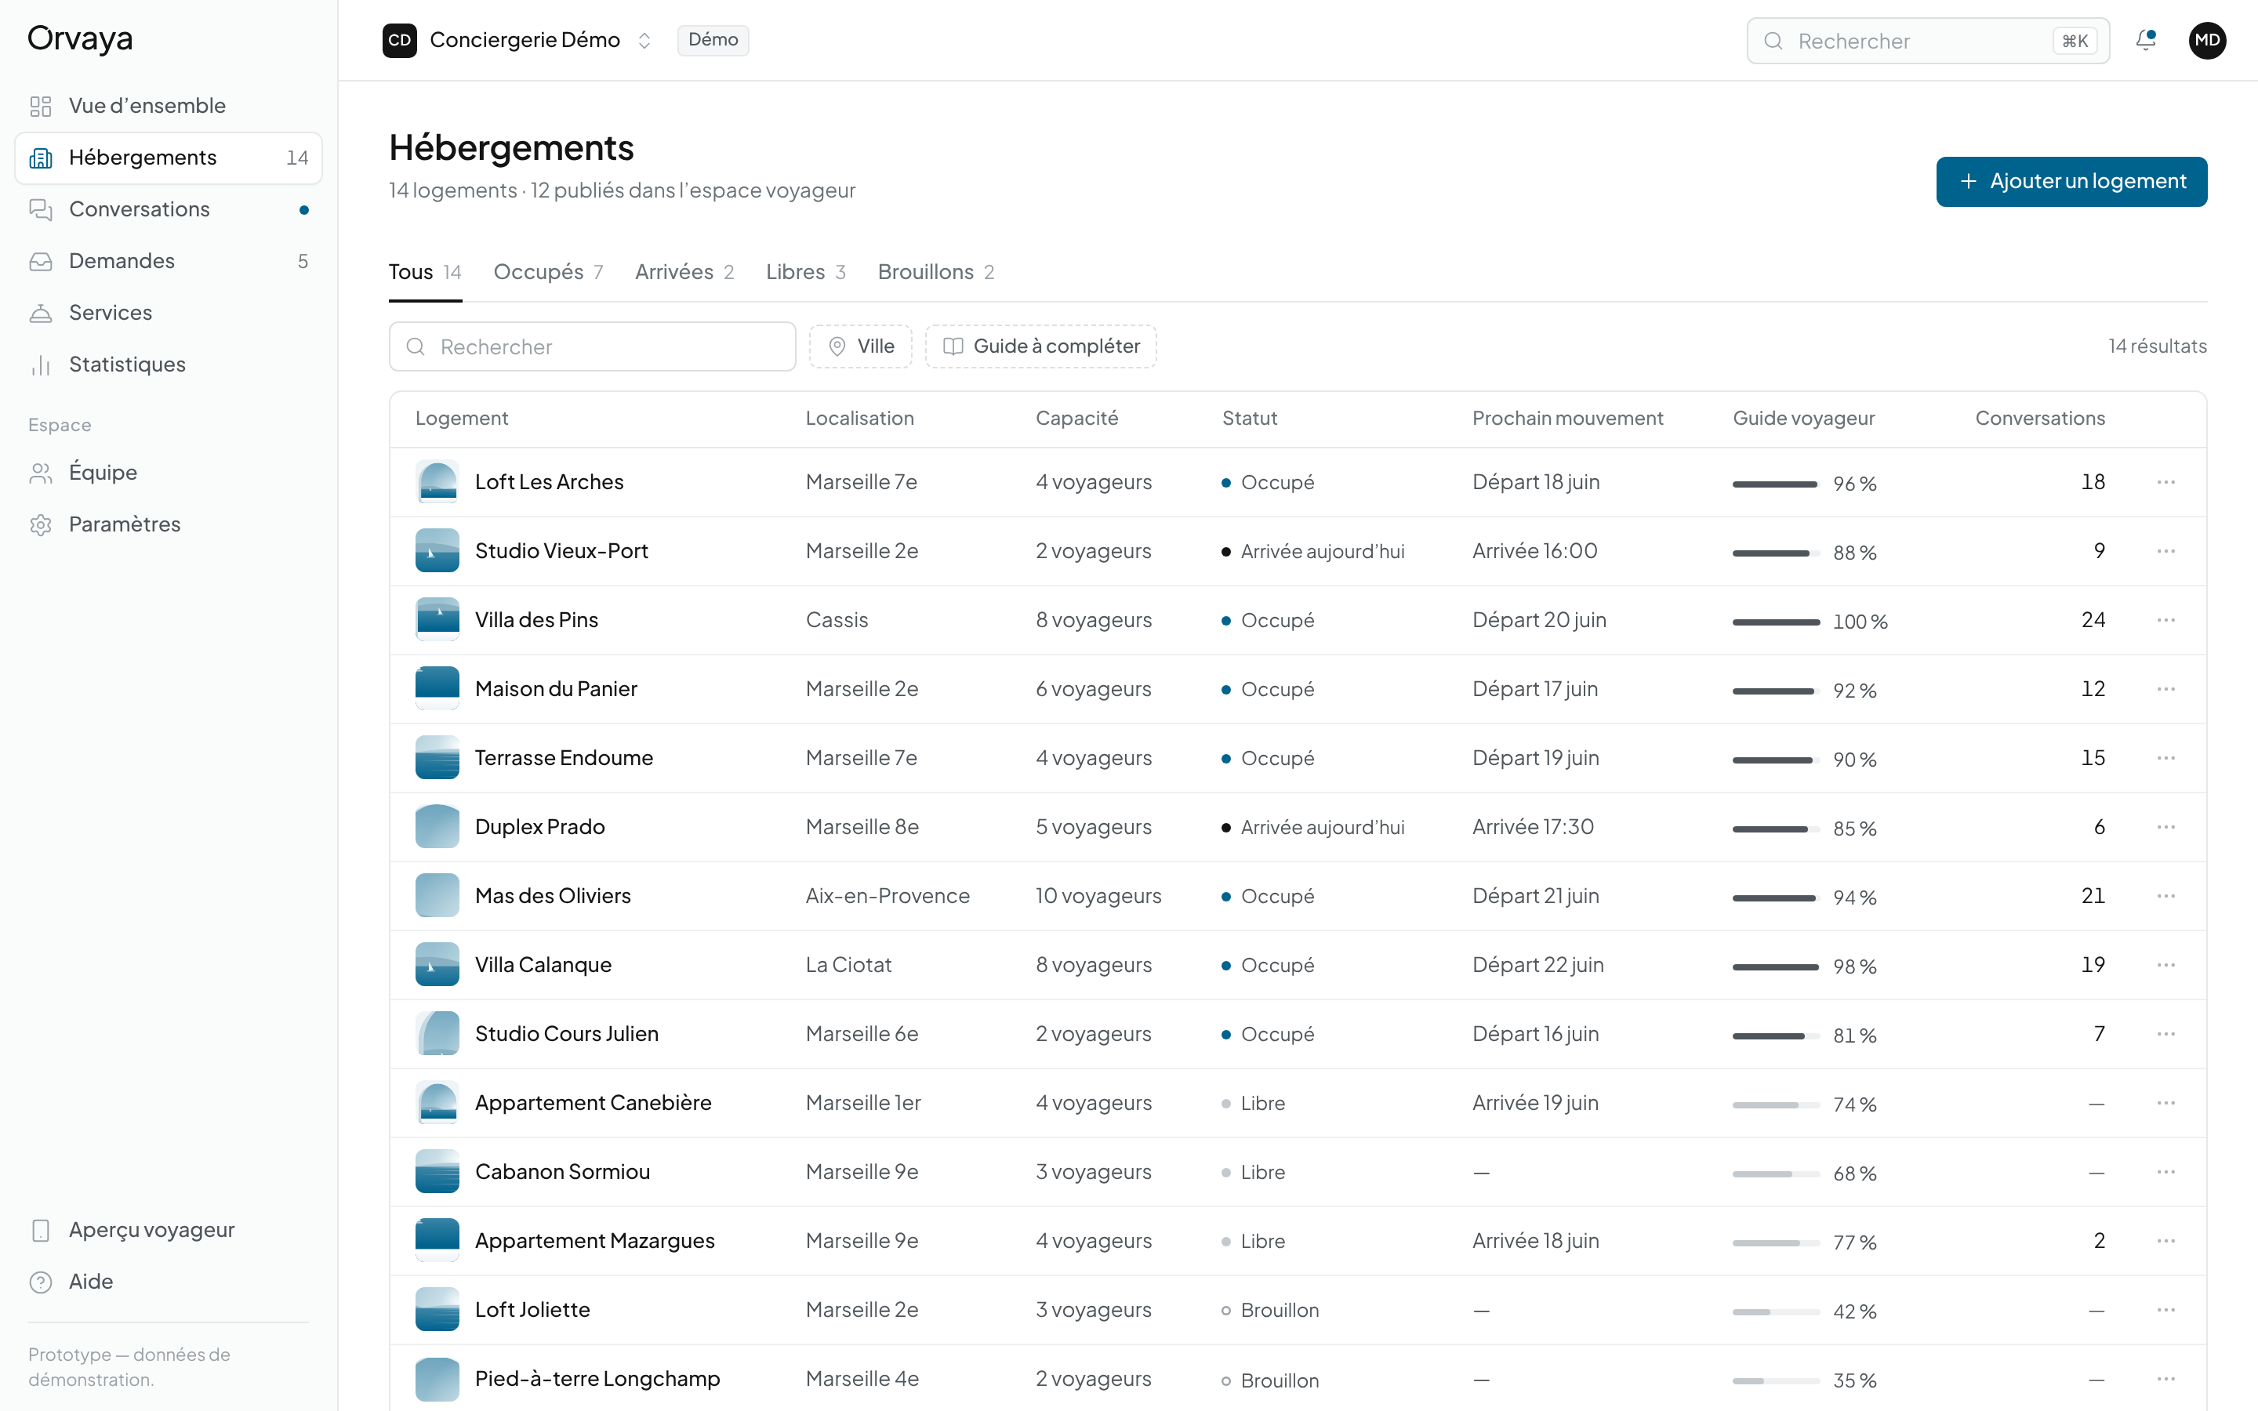This screenshot has height=1411, width=2258.
Task: Open Vue d'ensemble in the sidebar
Action: click(x=168, y=106)
